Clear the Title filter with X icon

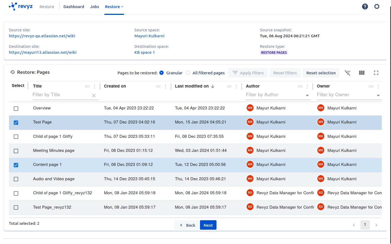pyautogui.click(x=94, y=95)
